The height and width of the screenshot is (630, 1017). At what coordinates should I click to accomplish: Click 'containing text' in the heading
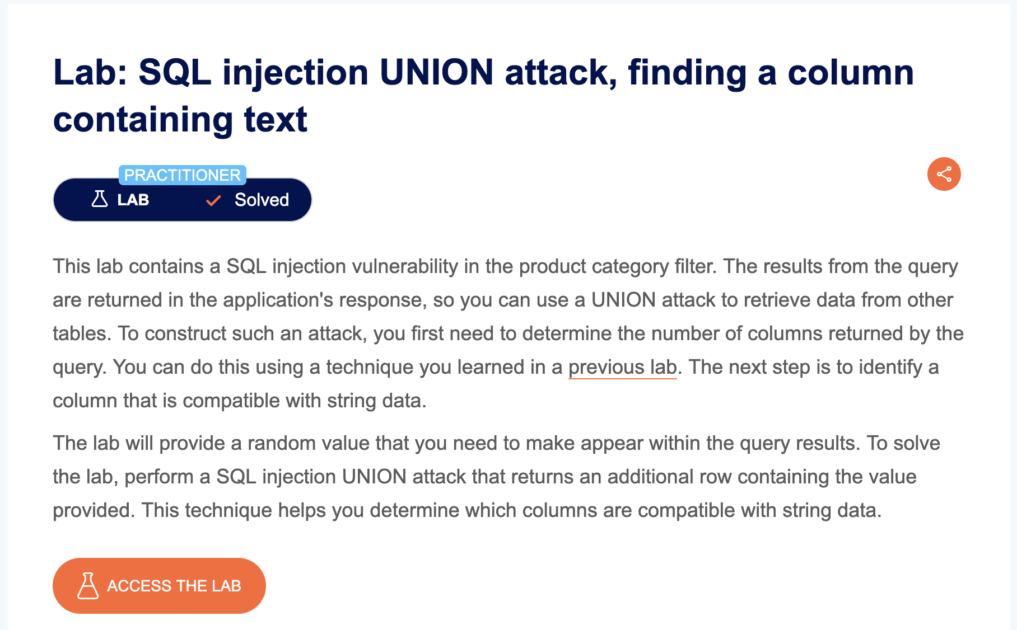pyautogui.click(x=180, y=119)
